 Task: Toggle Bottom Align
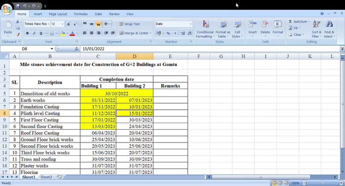(98, 24)
